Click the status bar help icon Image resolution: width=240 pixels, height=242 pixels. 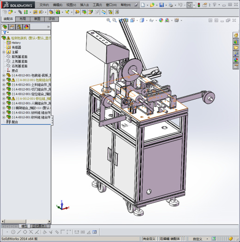[214, 239]
